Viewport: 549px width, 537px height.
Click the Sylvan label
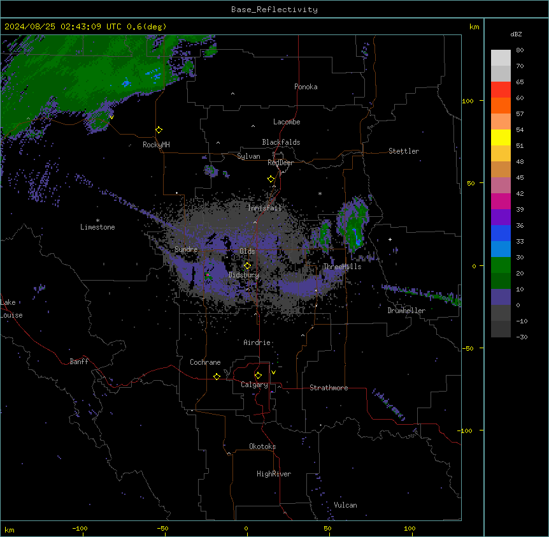[248, 156]
